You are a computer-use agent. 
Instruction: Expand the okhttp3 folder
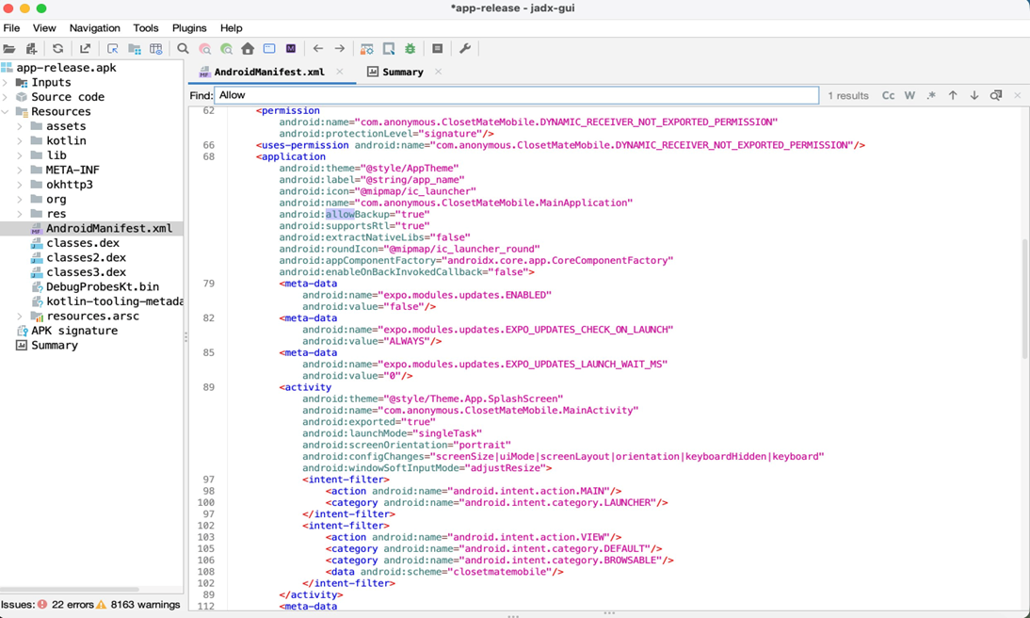(x=20, y=185)
